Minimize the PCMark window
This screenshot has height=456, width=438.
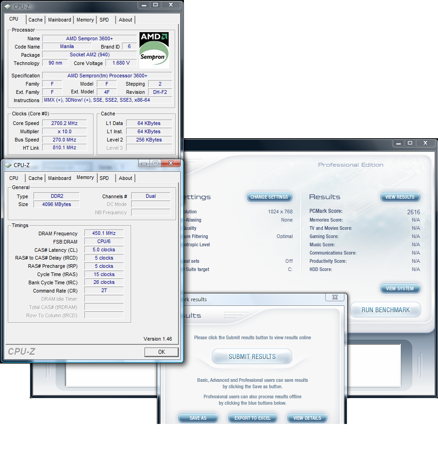[399, 143]
